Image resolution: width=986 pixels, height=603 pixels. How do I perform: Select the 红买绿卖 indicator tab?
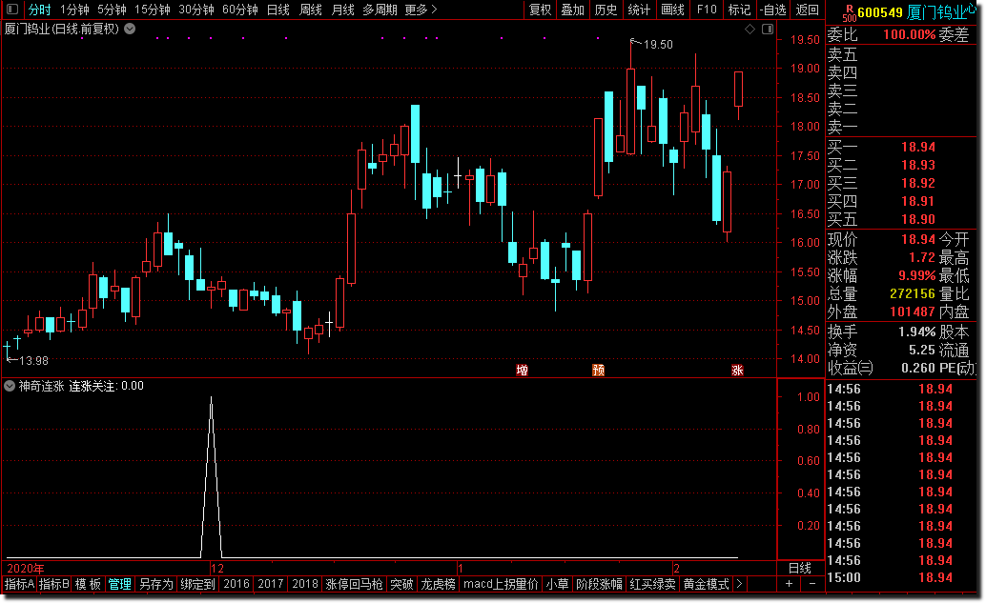[652, 584]
